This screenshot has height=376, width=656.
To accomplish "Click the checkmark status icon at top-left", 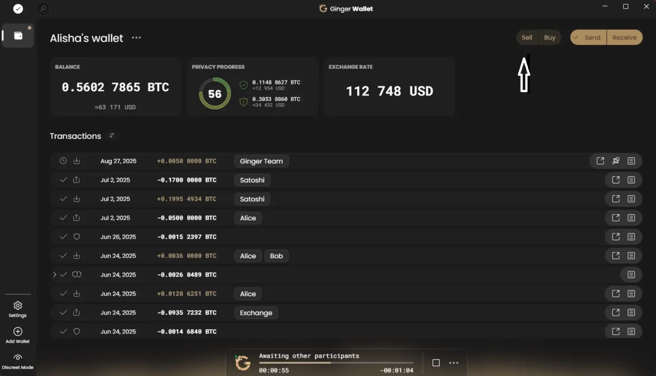I will pyautogui.click(x=18, y=9).
